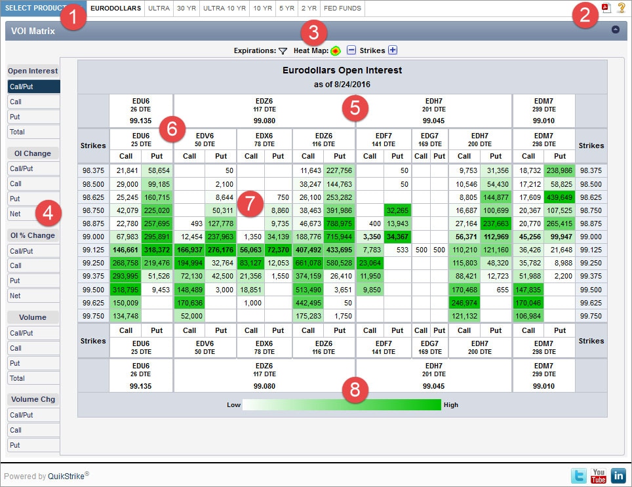
Task: Click the yellow question mark help icon
Action: [x=621, y=8]
